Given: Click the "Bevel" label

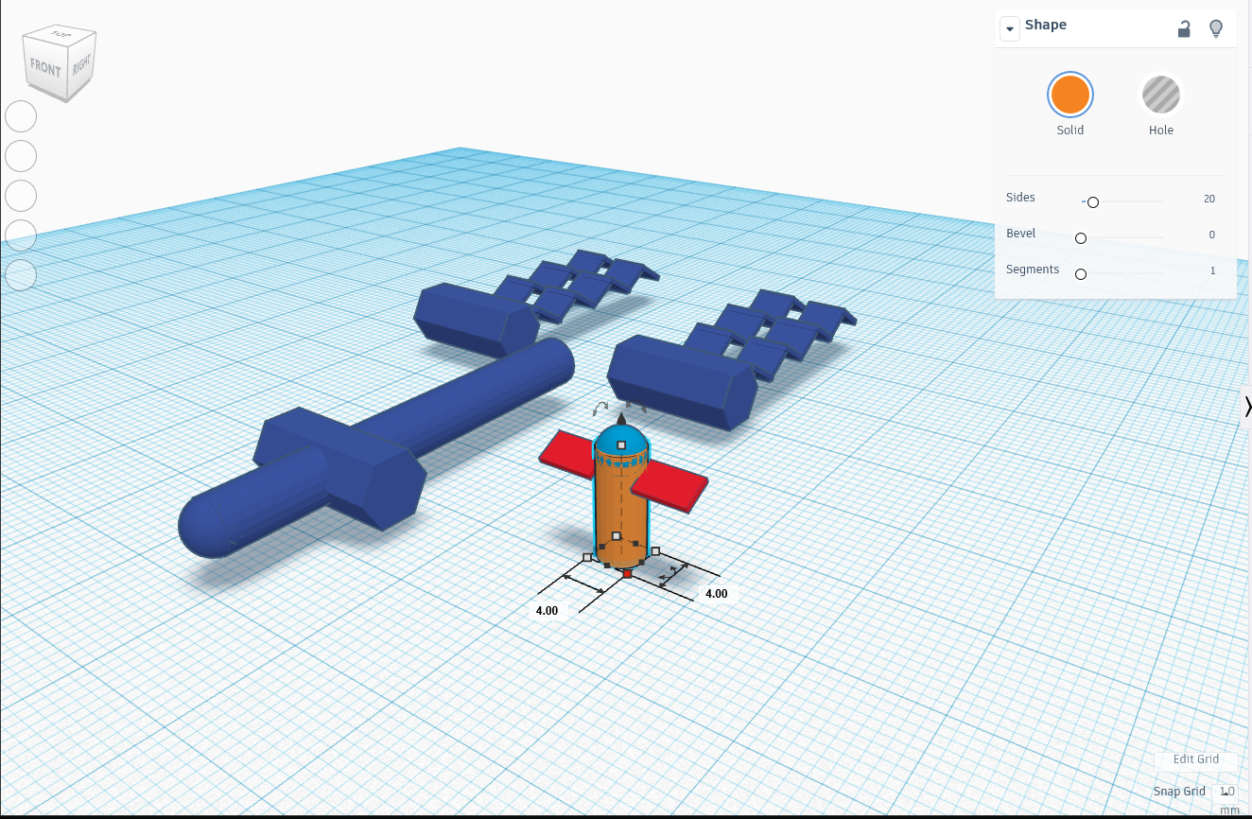Looking at the screenshot, I should tap(1021, 234).
